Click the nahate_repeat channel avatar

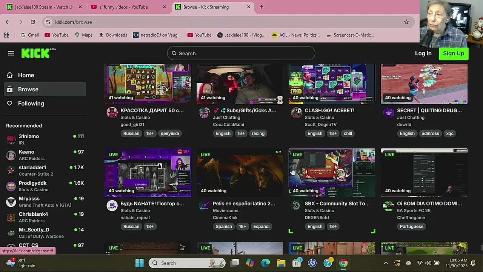tap(112, 206)
